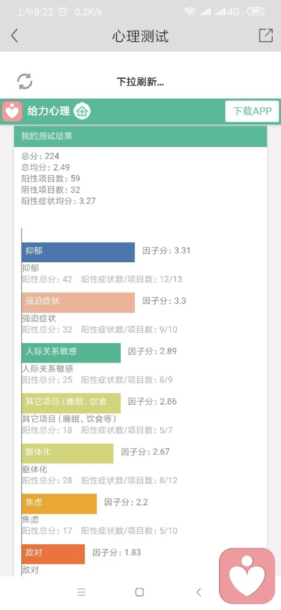Click the 下载APP button

coord(252,111)
